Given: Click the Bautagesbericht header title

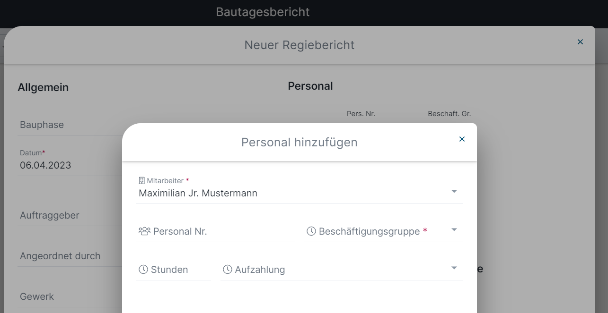Looking at the screenshot, I should (263, 12).
